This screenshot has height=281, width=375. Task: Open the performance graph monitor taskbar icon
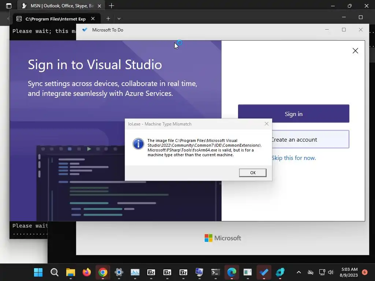135,272
